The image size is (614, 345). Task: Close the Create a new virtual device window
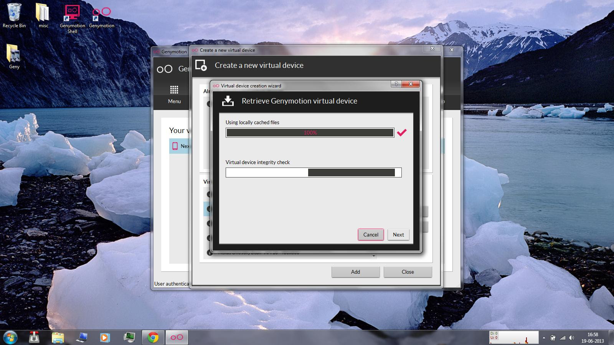pyautogui.click(x=432, y=49)
